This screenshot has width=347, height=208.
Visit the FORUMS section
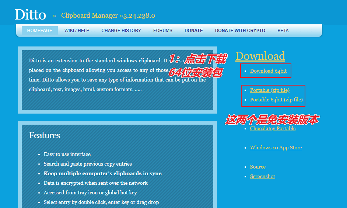[163, 31]
